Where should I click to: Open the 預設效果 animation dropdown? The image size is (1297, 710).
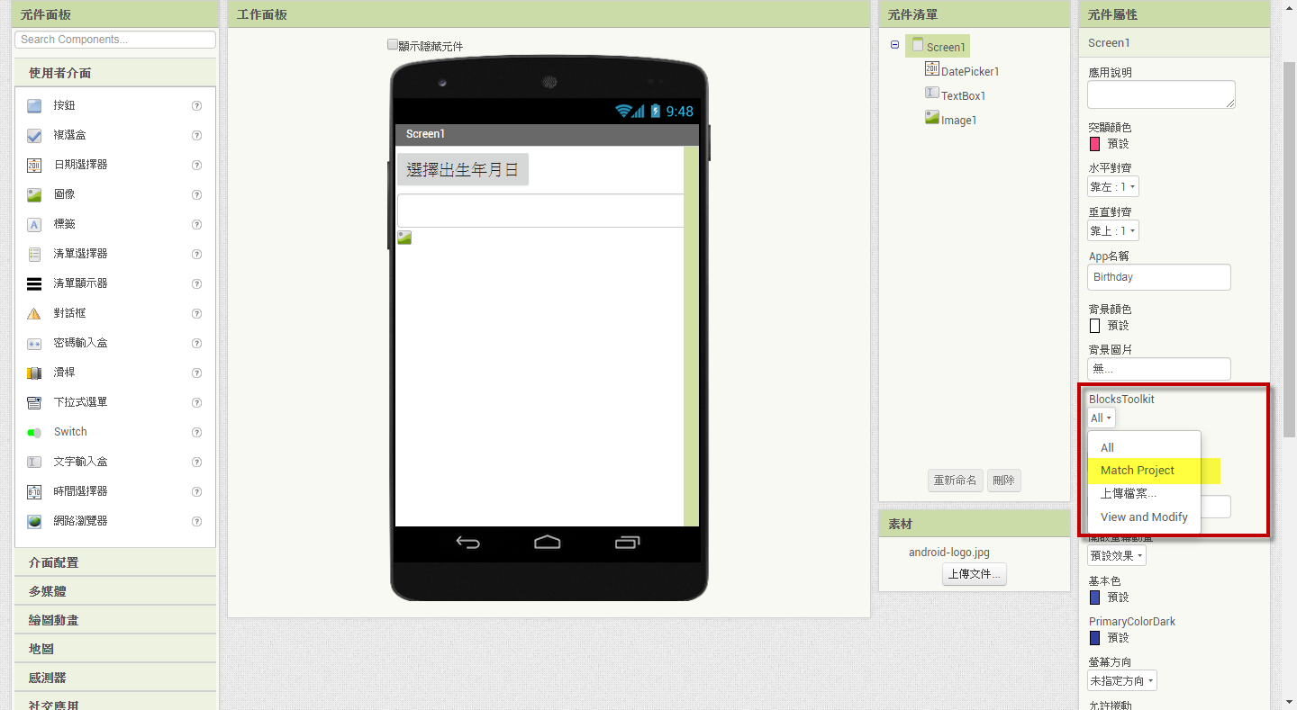[1117, 556]
